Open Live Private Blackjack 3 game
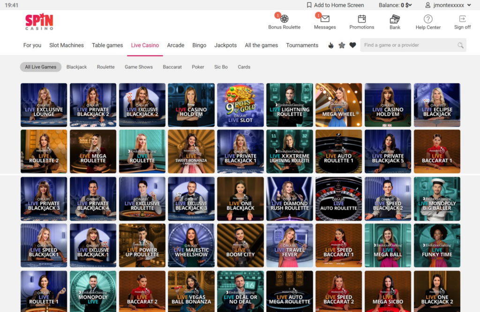 click(x=44, y=199)
